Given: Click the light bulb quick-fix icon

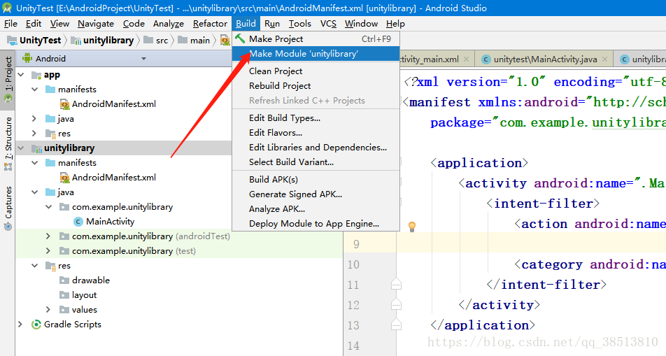Looking at the screenshot, I should click(x=411, y=227).
